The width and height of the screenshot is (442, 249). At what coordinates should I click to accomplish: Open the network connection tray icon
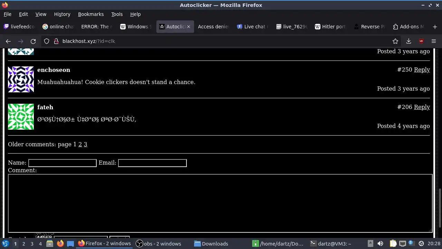(x=402, y=243)
